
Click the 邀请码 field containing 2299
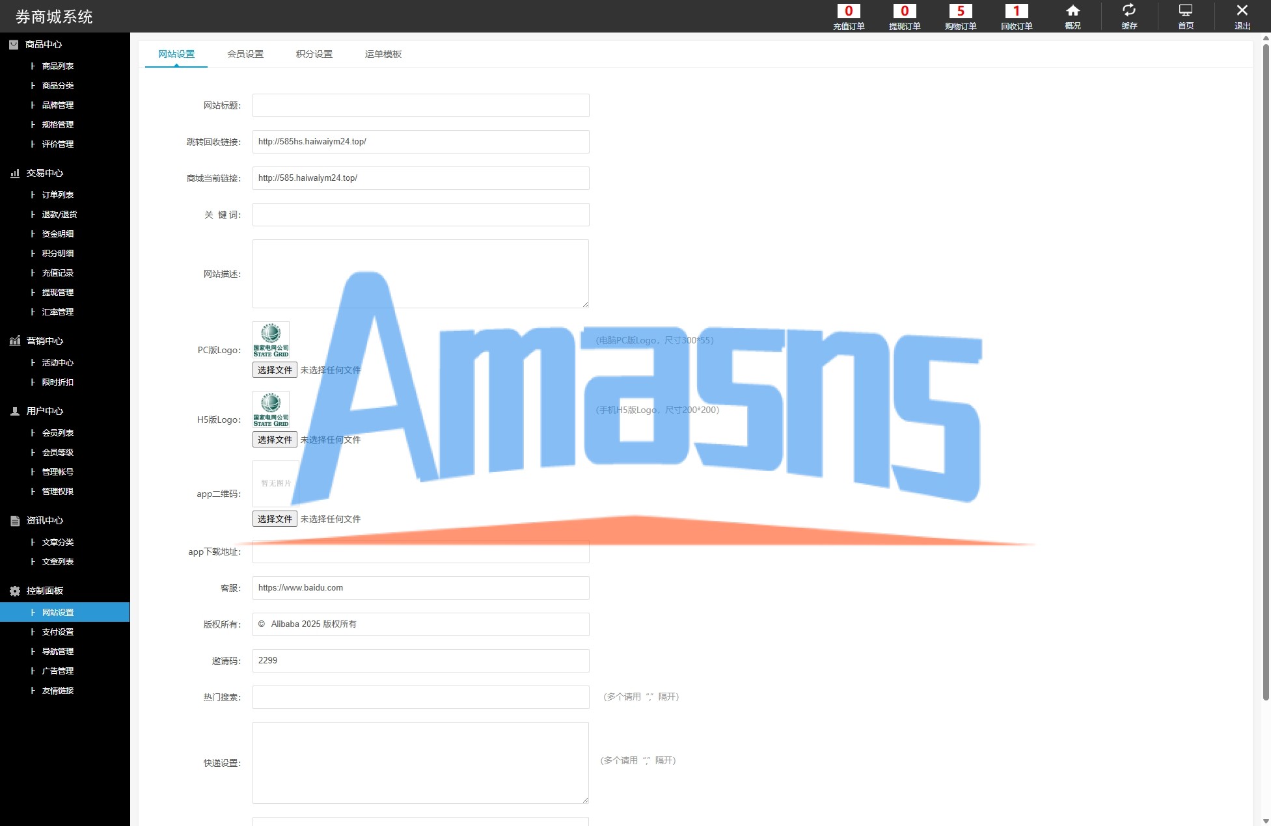(421, 661)
